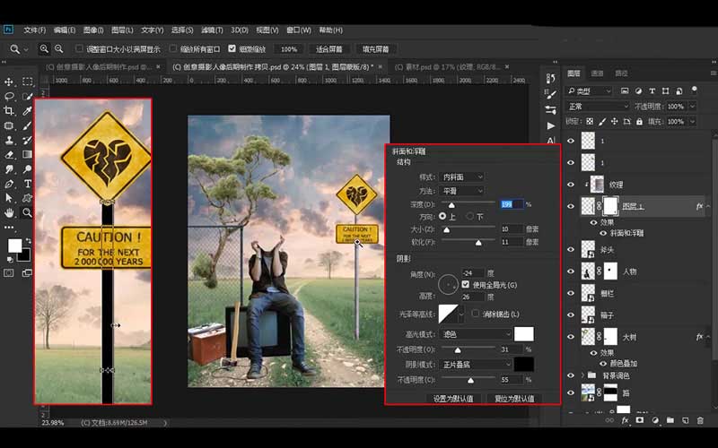The image size is (718, 448).
Task: Click the lock transparent pixels icon
Action: click(x=590, y=122)
